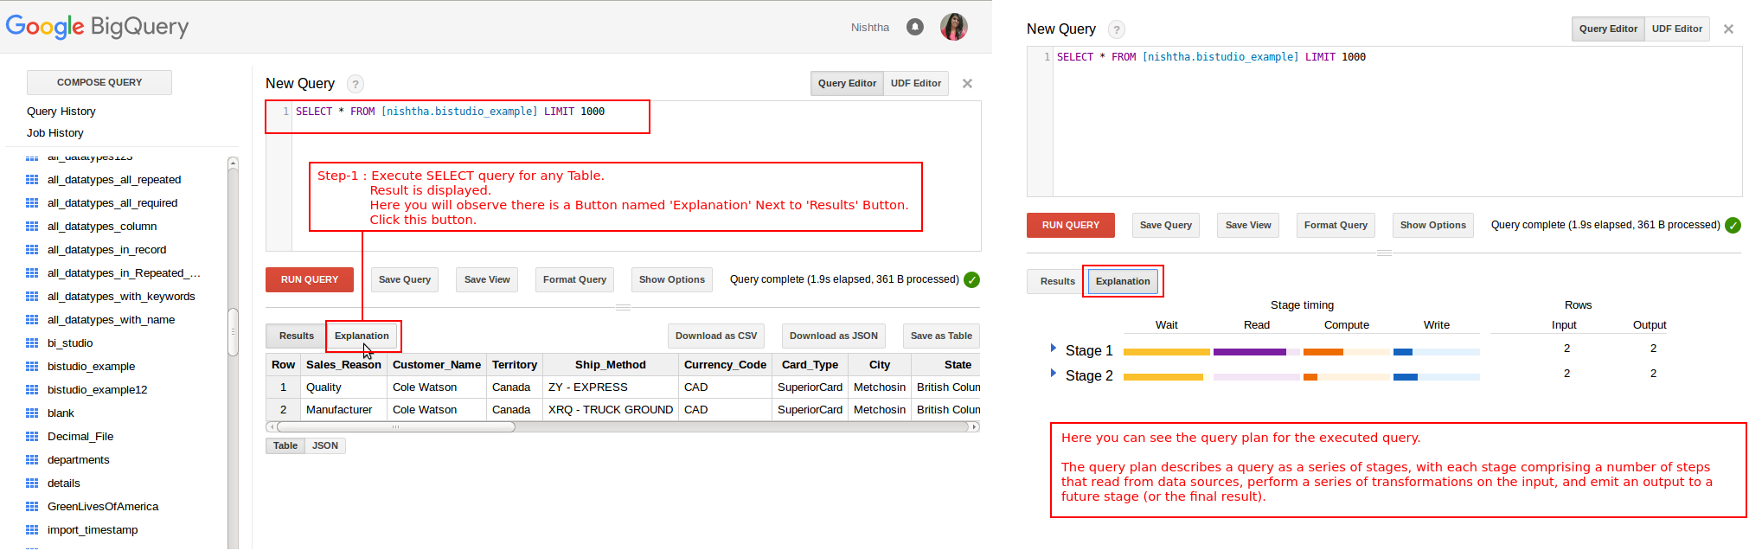Screen dimensions: 1749x557
Task: Click table icon for bistudio_example
Action: [32, 367]
